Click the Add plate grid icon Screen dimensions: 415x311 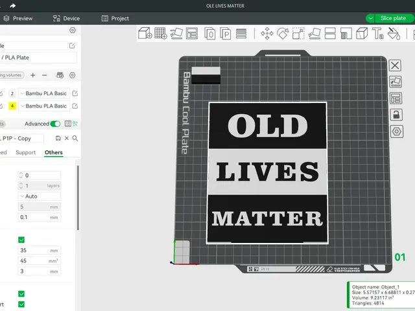click(x=161, y=34)
